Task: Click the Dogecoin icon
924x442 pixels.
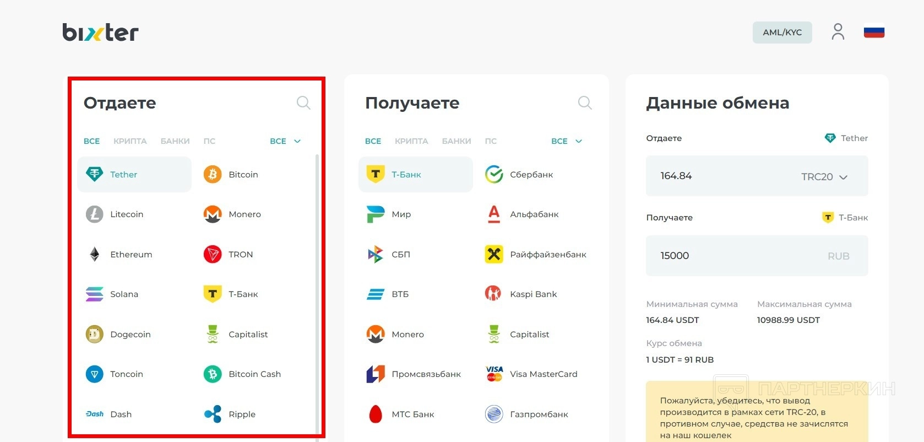Action: coord(95,334)
